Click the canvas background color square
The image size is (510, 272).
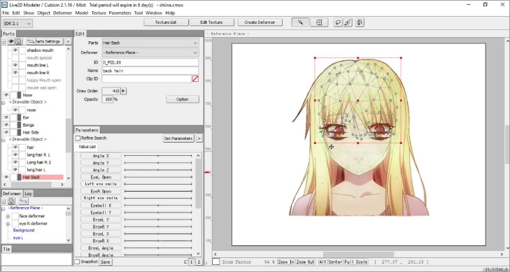(215, 262)
